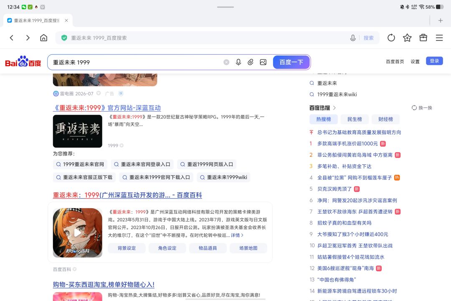Go back using the browser back arrow
The image size is (451, 301).
12,38
